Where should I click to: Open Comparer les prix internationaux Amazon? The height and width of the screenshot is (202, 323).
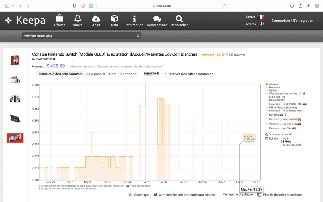pyautogui.click(x=187, y=195)
